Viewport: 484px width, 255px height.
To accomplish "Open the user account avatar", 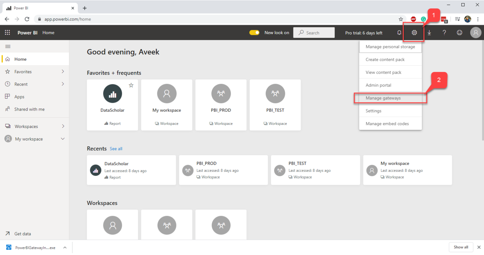I will (x=476, y=32).
